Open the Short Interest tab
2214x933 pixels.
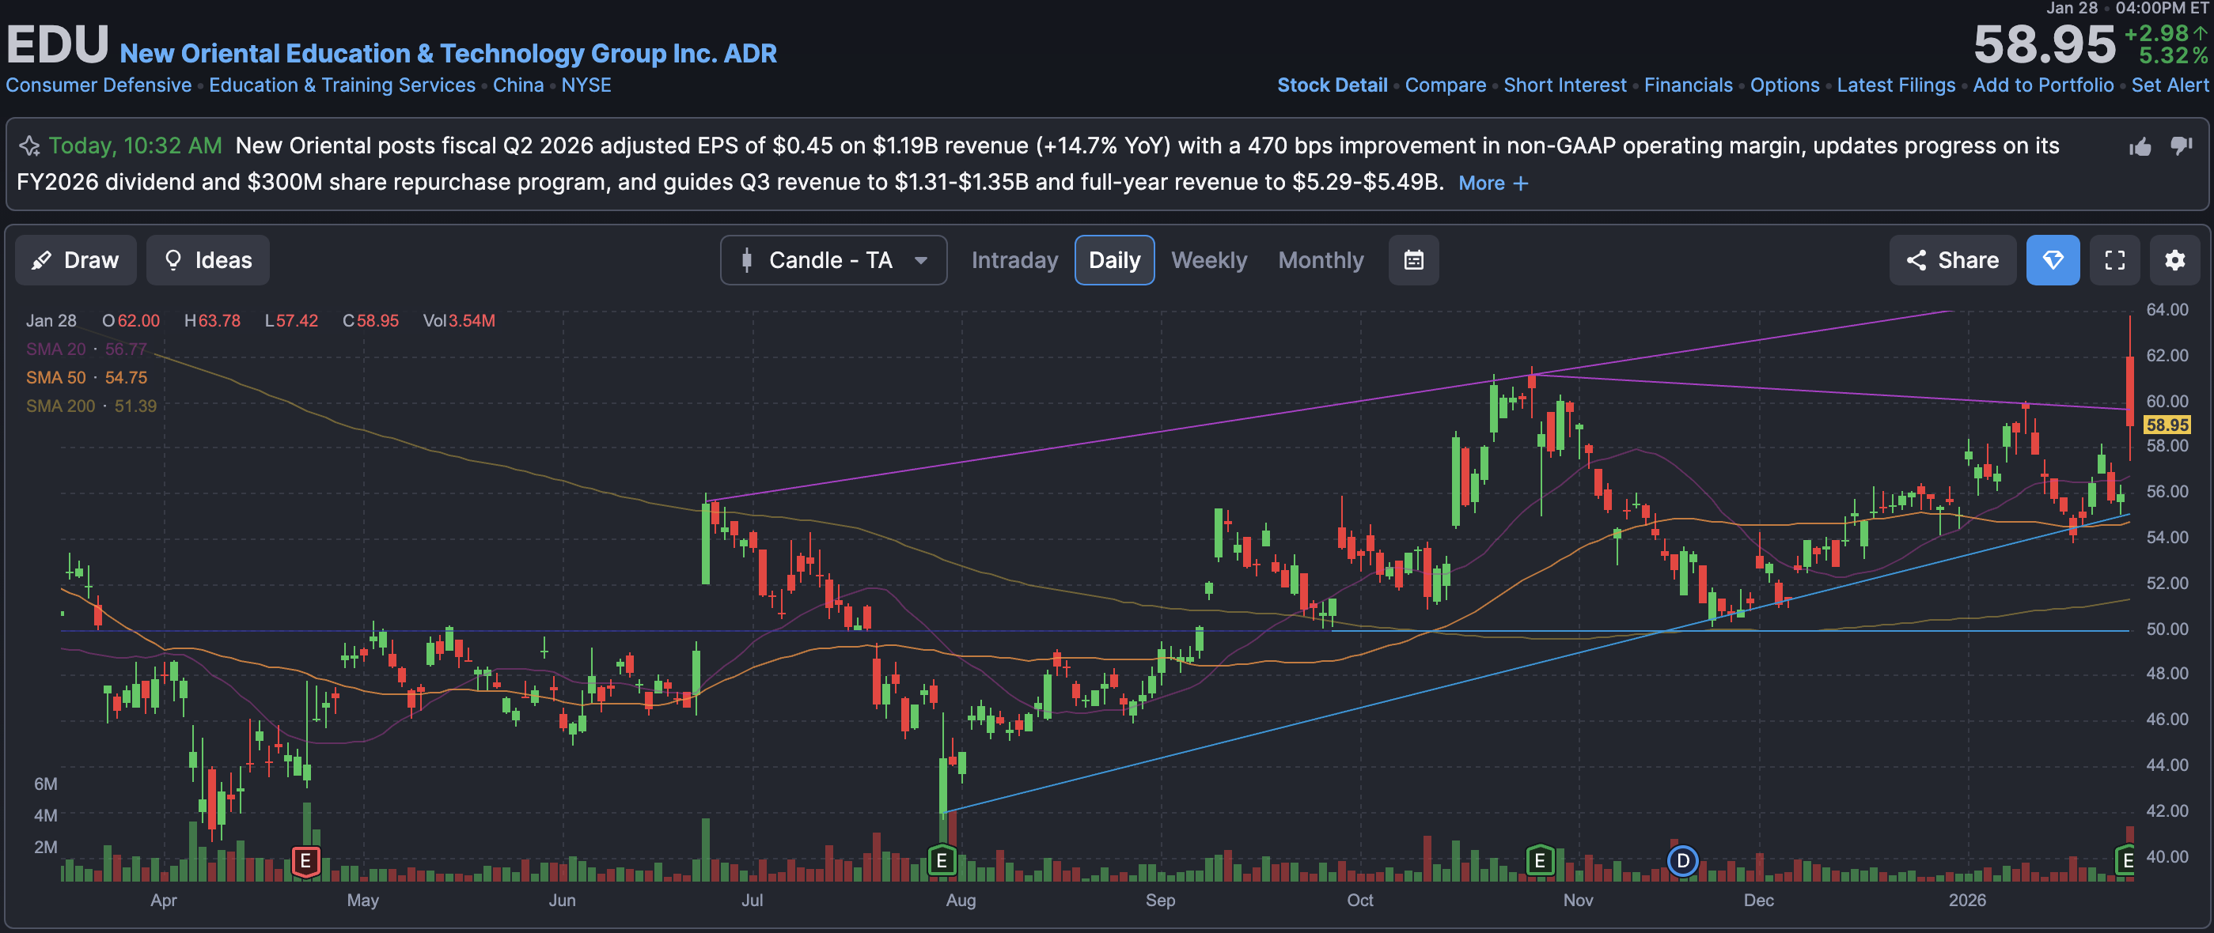coord(1564,85)
